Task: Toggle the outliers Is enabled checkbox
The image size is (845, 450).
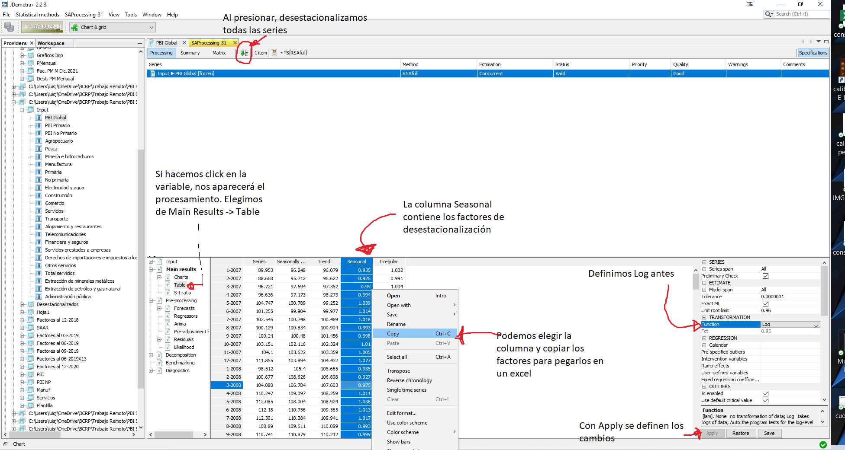Action: click(x=765, y=393)
